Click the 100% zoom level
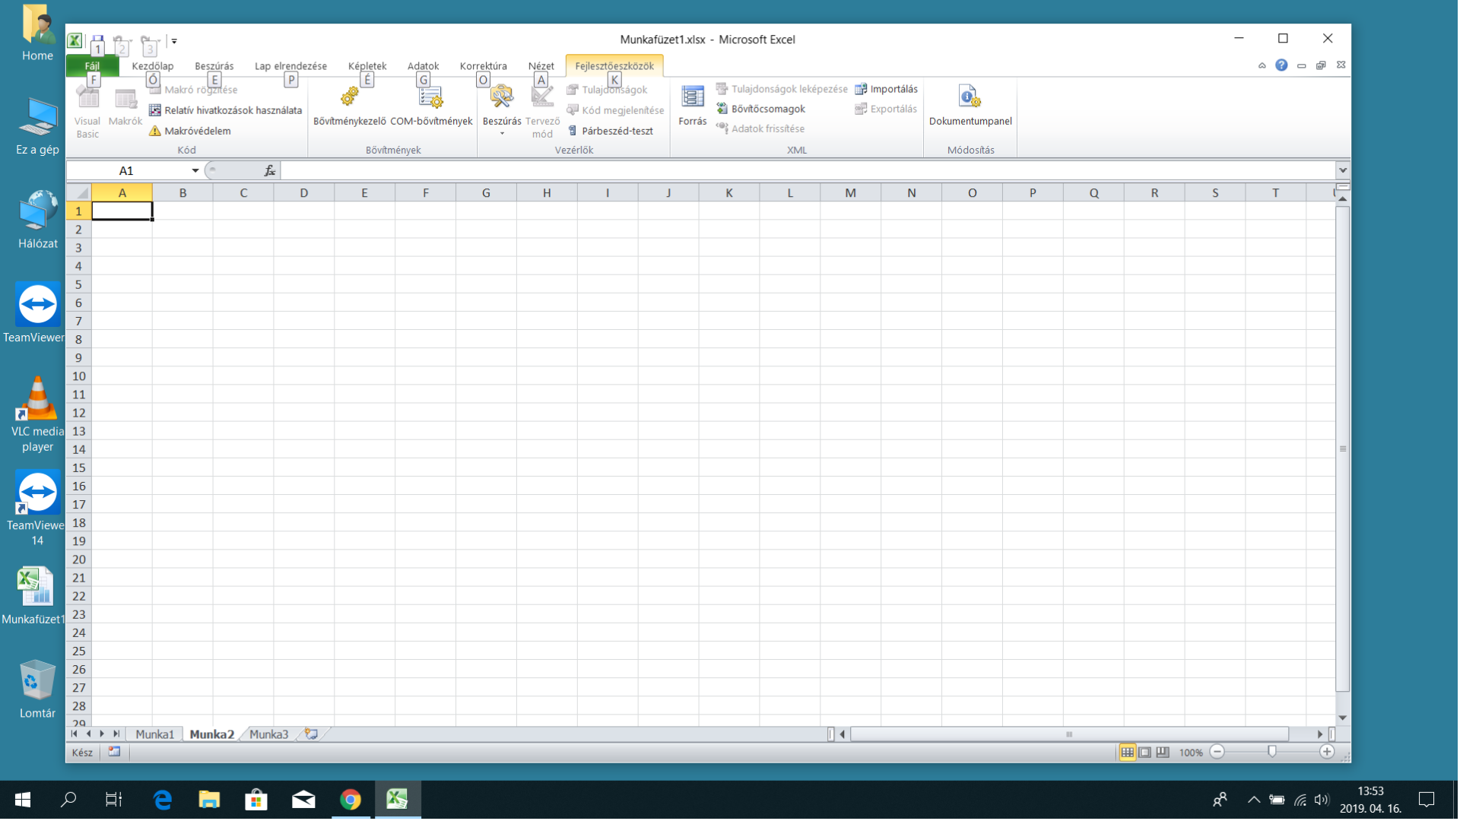This screenshot has width=1460, height=821. pos(1190,753)
